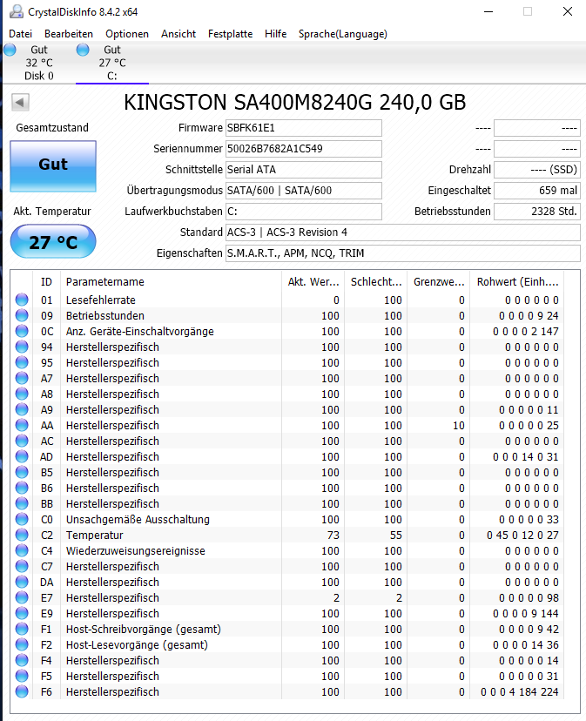Open the Ansicht menu
The image size is (586, 721).
pos(178,34)
